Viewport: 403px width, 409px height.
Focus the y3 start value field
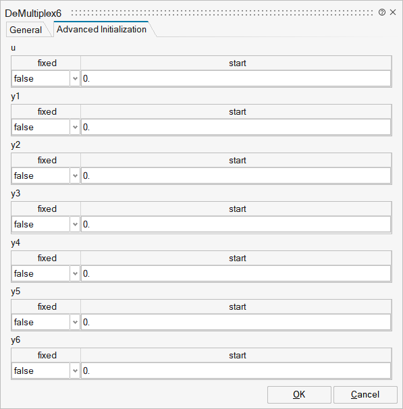[236, 224]
